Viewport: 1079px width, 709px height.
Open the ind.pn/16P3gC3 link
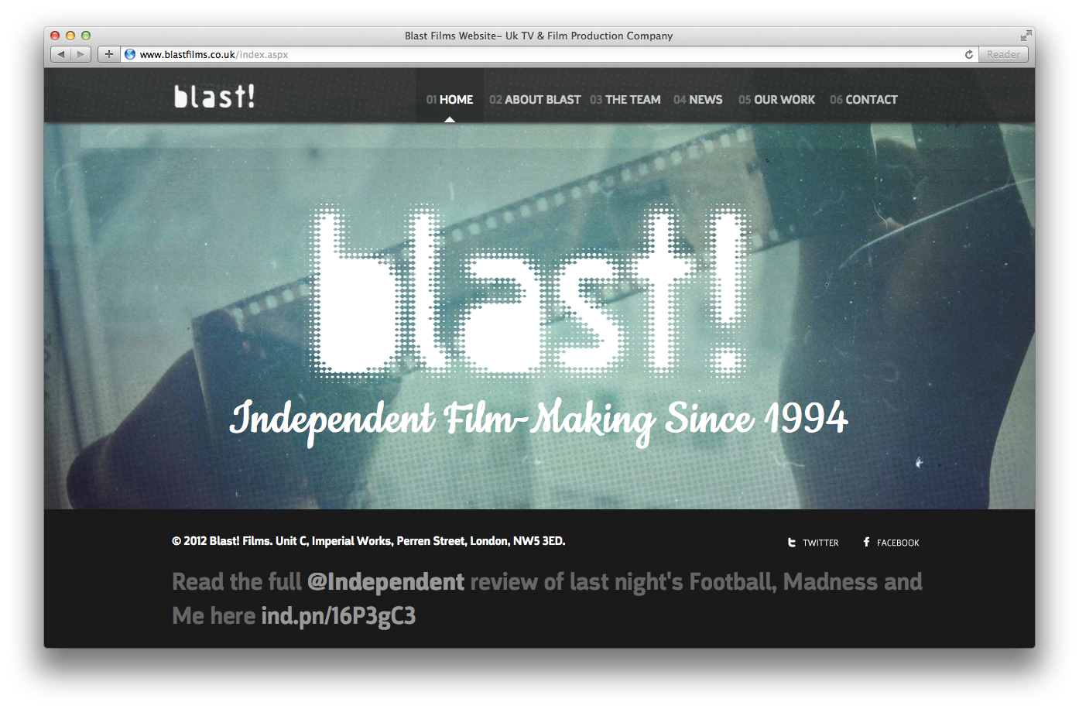click(338, 615)
